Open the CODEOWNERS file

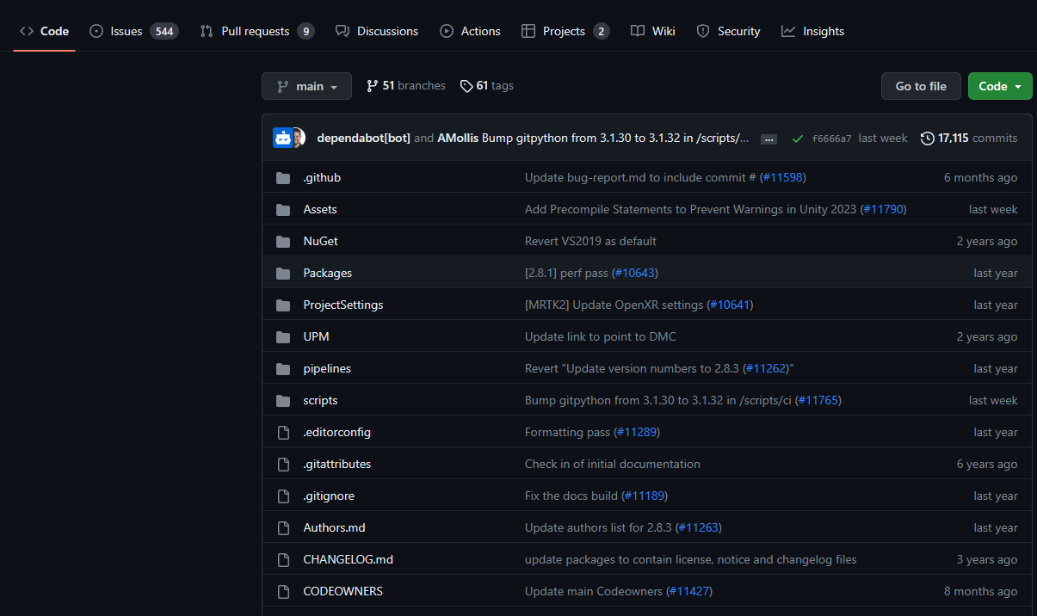(x=343, y=591)
